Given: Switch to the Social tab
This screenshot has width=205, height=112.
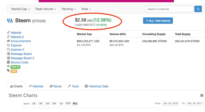Looking at the screenshot, I should [56, 86].
